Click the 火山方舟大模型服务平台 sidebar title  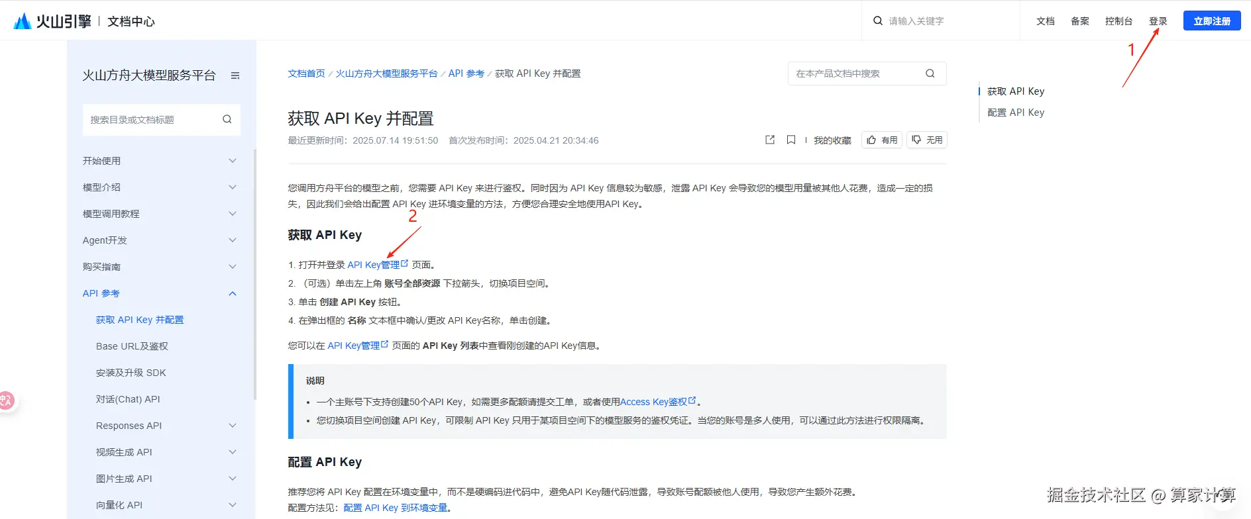pos(149,75)
